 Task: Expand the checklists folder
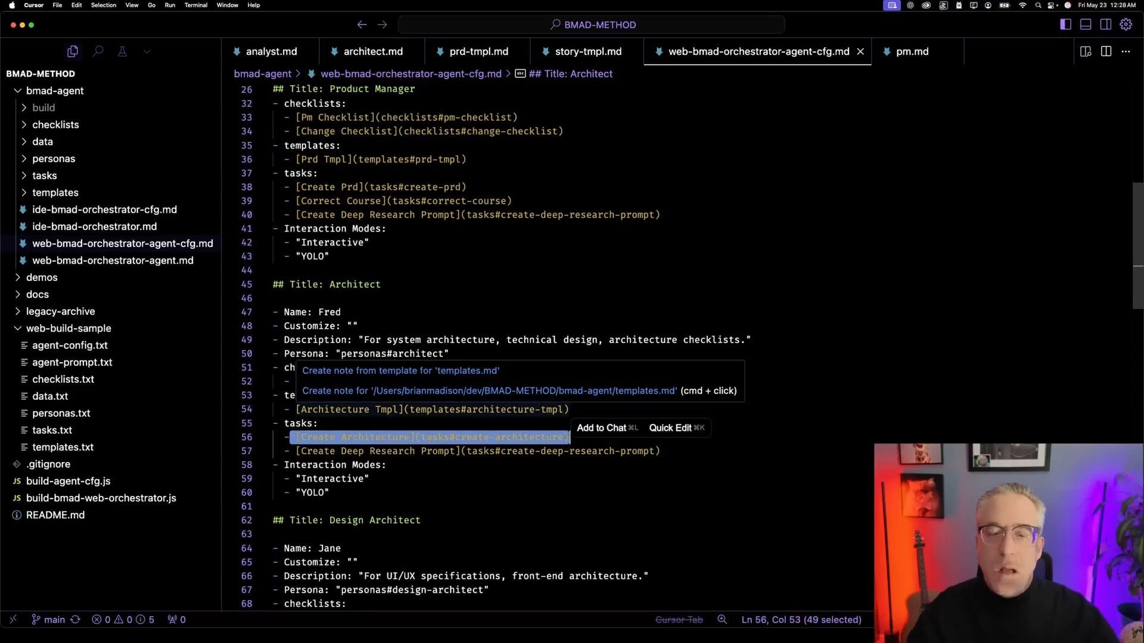pos(55,124)
